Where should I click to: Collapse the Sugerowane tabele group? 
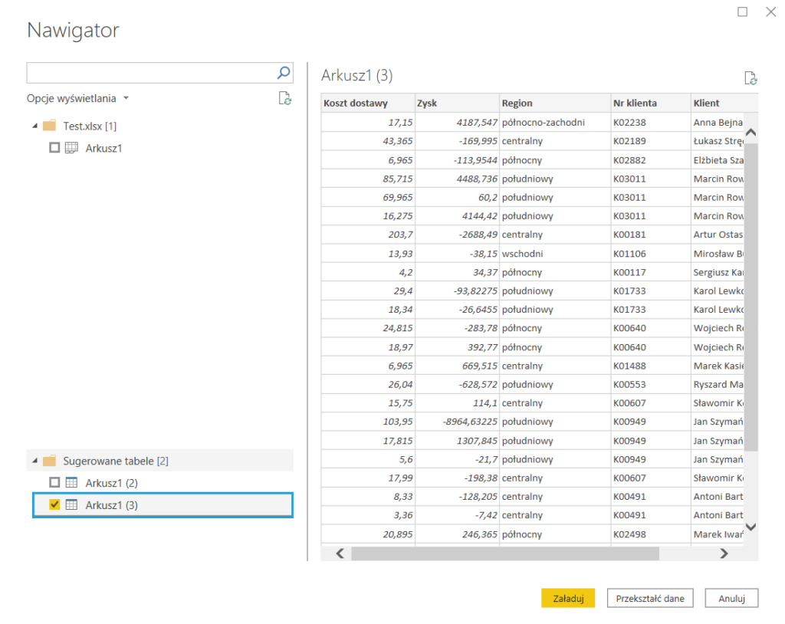[34, 461]
